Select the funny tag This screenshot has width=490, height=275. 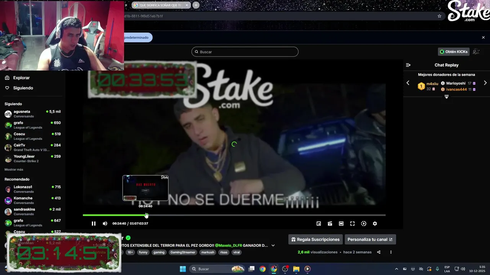pyautogui.click(x=143, y=252)
